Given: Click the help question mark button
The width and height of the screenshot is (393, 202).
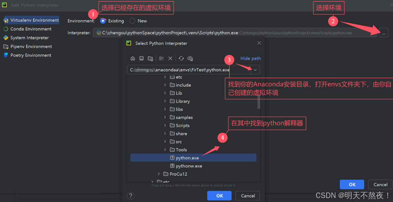Looking at the screenshot, I should (131, 196).
